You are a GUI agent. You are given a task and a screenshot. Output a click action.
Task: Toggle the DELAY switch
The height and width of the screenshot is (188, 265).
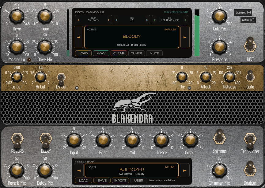tap(46, 140)
